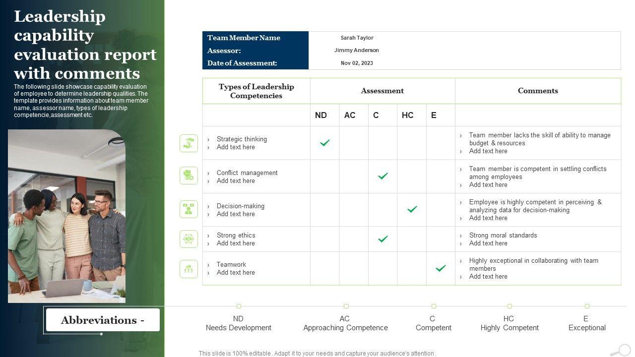Select the 'E' column header in the table

point(434,115)
